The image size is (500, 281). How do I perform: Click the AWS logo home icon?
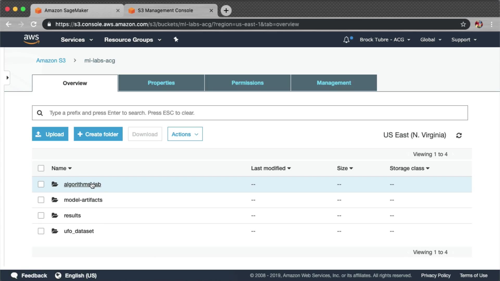(x=31, y=39)
